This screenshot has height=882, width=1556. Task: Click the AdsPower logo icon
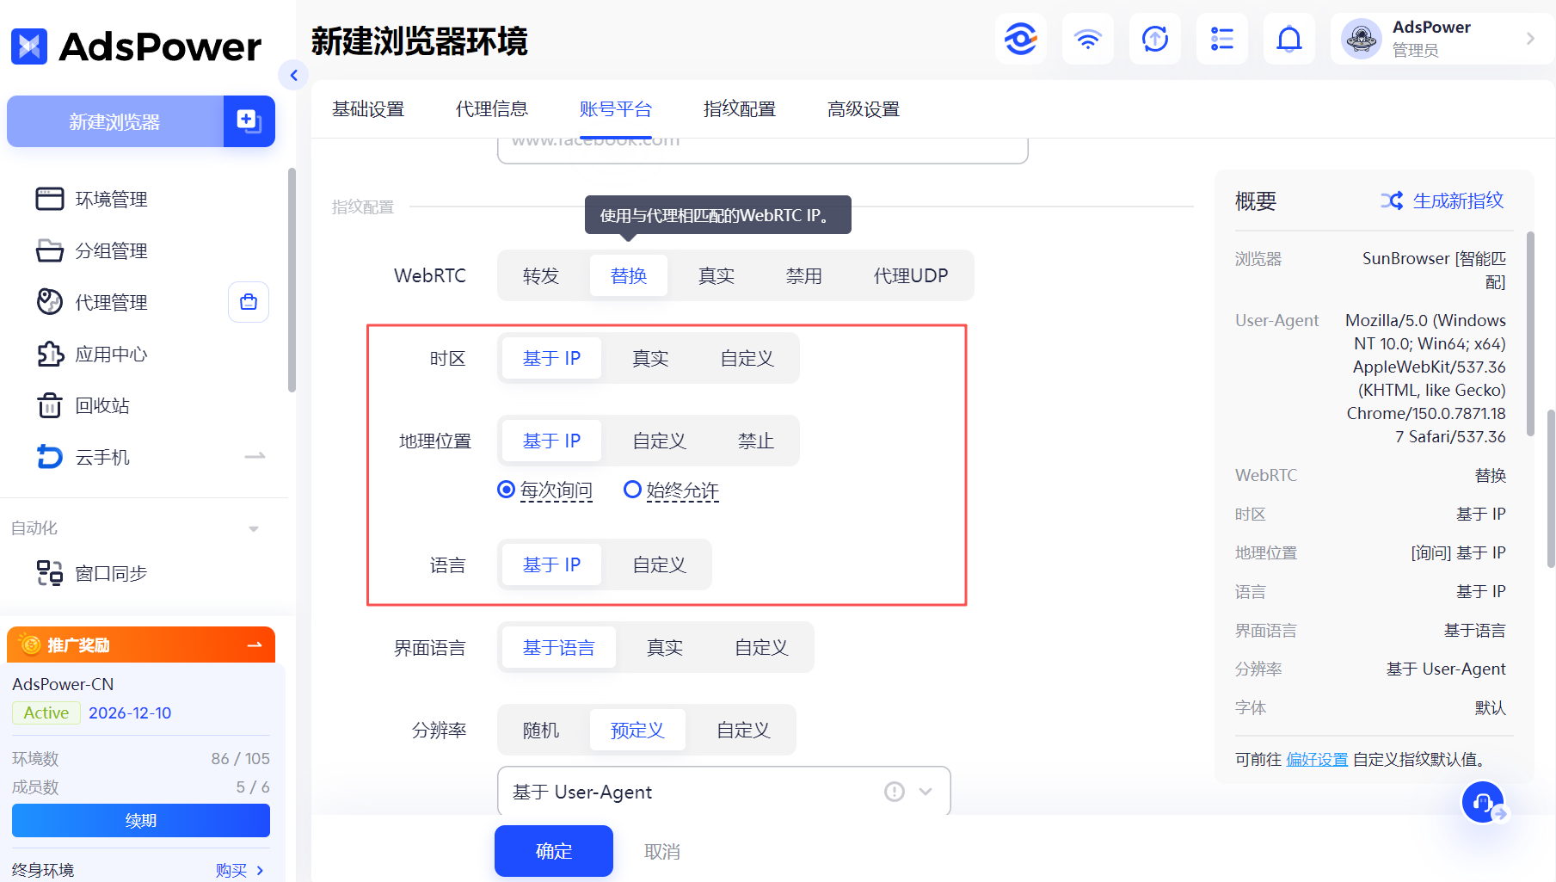[29, 46]
